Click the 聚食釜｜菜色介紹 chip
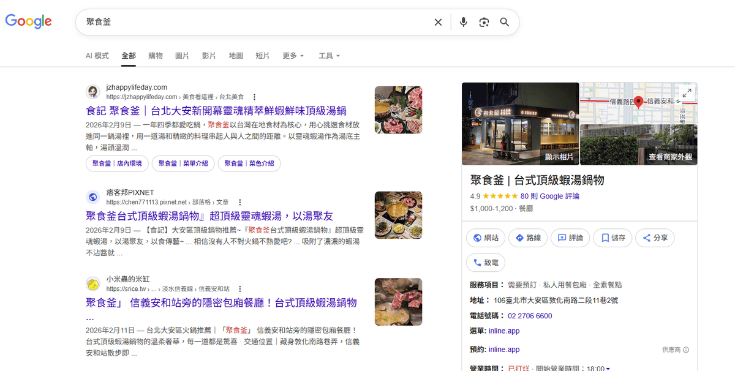The image size is (735, 371). [x=249, y=163]
